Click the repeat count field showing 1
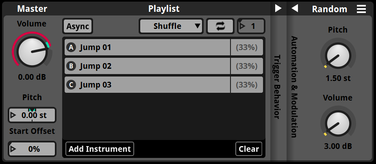The width and height of the screenshot is (376, 164). 251,26
